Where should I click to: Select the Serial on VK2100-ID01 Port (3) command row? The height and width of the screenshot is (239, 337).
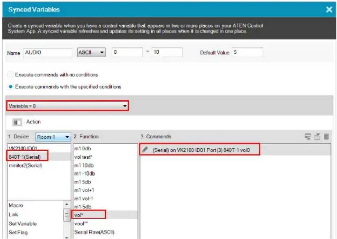(235, 150)
